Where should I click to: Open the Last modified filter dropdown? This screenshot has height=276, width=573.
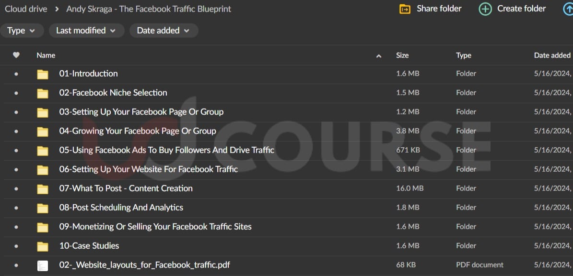(x=86, y=31)
